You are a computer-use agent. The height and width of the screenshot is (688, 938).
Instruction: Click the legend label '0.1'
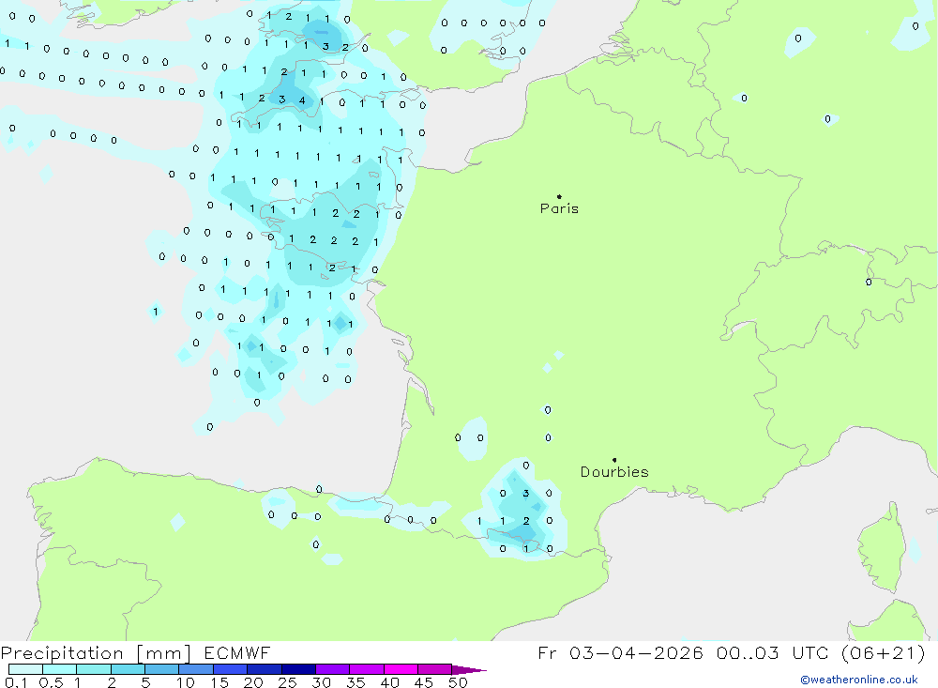pyautogui.click(x=16, y=682)
